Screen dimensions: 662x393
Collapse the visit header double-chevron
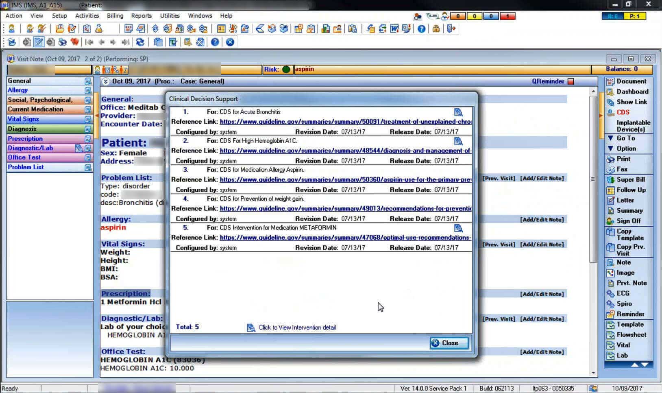tap(105, 81)
